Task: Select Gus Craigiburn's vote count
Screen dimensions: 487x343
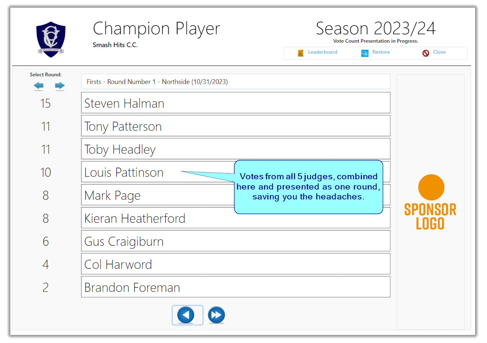Action: pos(46,241)
